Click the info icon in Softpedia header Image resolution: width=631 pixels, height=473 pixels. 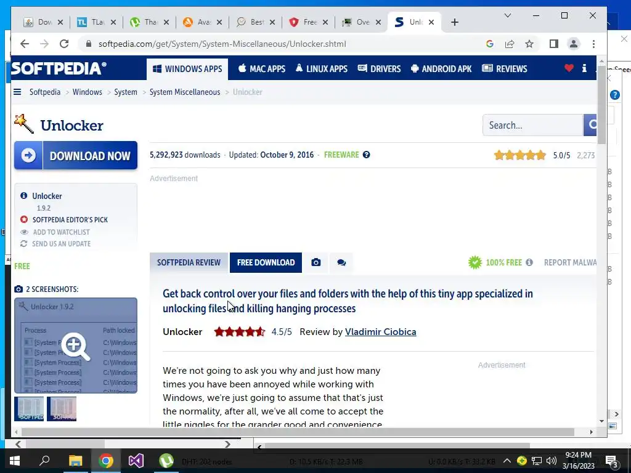coord(584,68)
